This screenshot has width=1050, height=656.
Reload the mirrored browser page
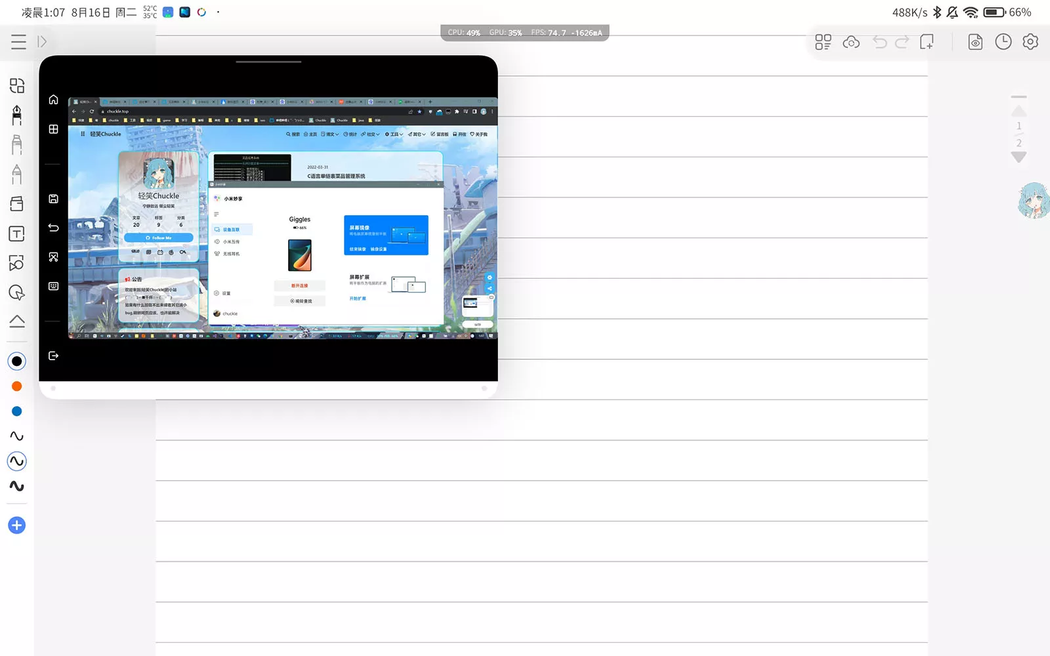click(x=92, y=112)
